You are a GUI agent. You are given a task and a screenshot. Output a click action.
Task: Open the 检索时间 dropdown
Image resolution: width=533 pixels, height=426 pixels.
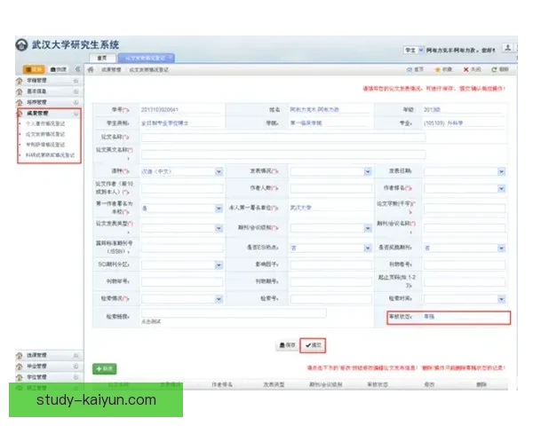[501, 299]
